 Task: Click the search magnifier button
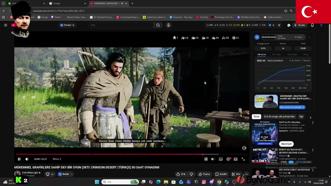pos(158,25)
